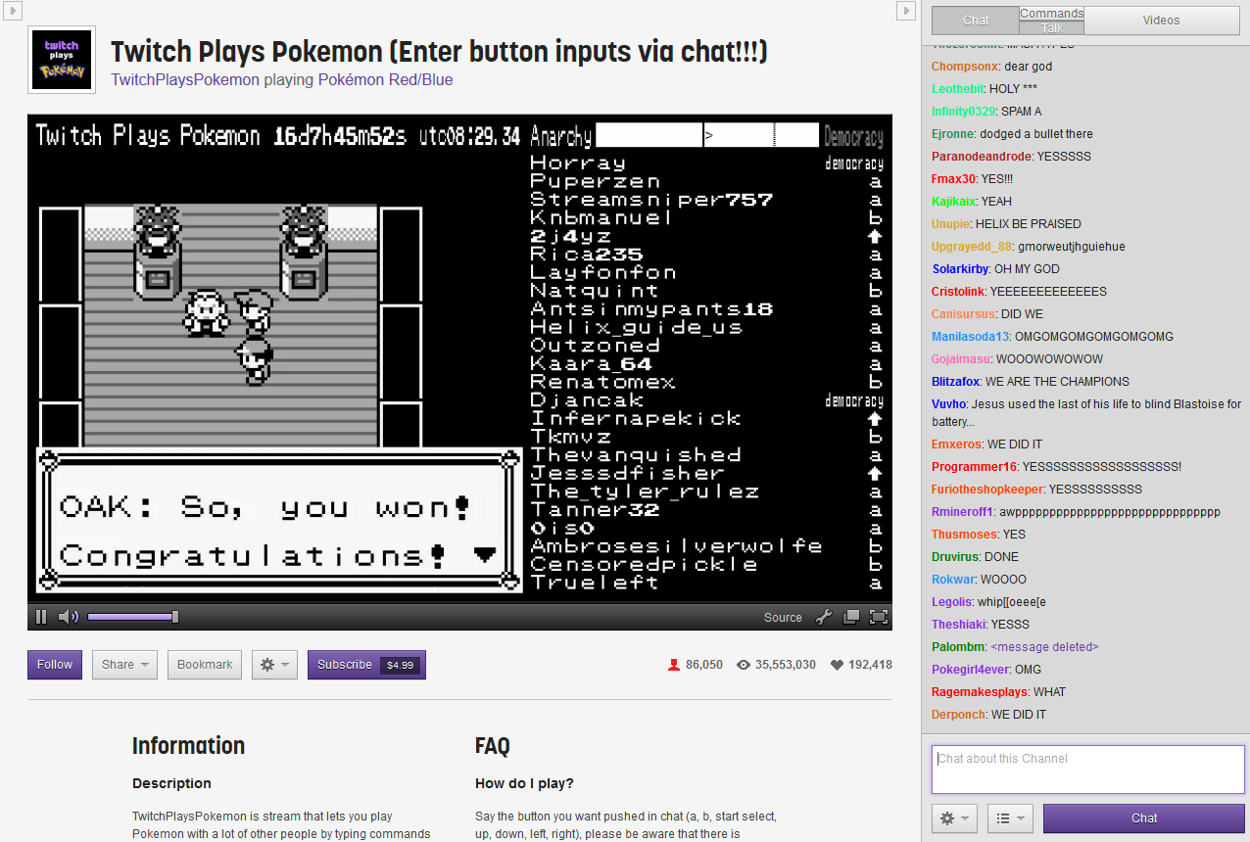
Task: Open the Source quality selector
Action: (783, 618)
